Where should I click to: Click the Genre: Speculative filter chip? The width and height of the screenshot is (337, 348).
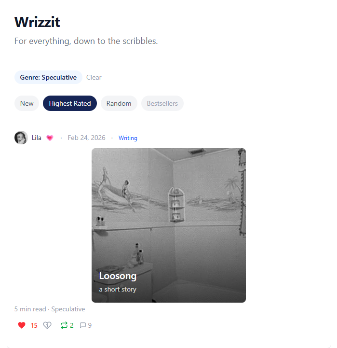[x=48, y=77]
